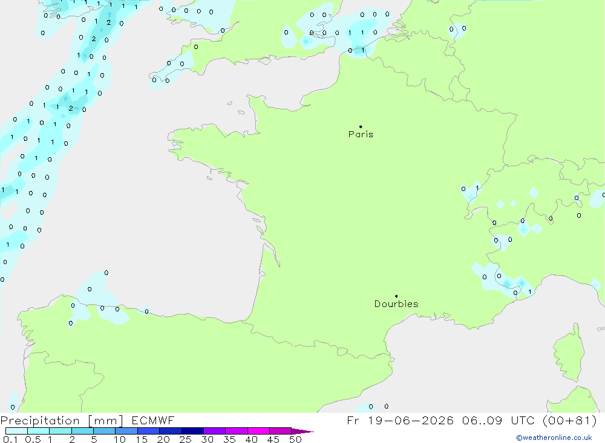Click the '06..09 UTC (00+81)' time label

529,420
